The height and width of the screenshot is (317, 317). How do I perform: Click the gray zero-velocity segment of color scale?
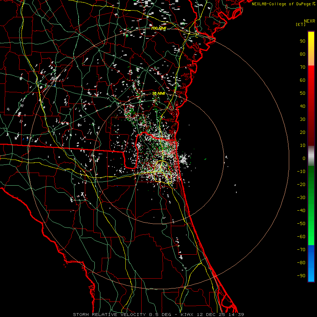point(311,156)
